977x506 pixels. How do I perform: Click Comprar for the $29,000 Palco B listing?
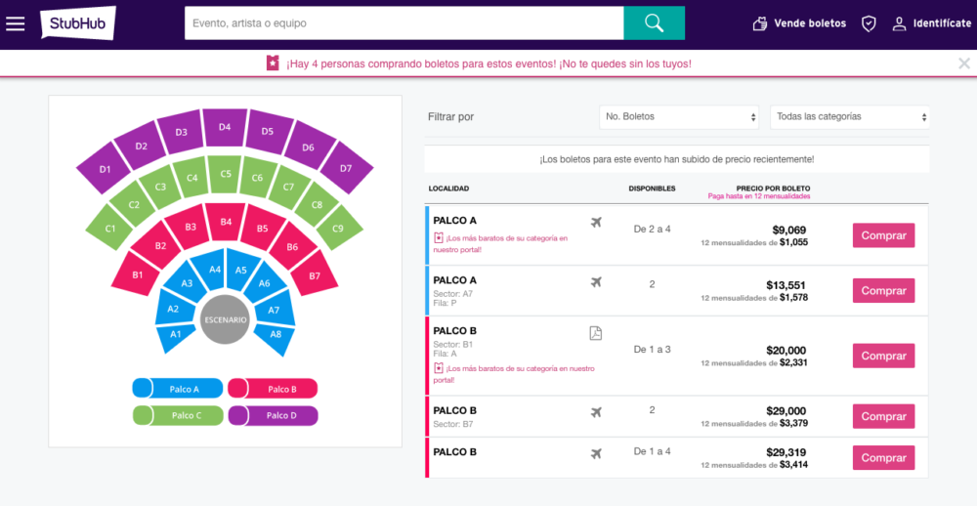coord(883,416)
